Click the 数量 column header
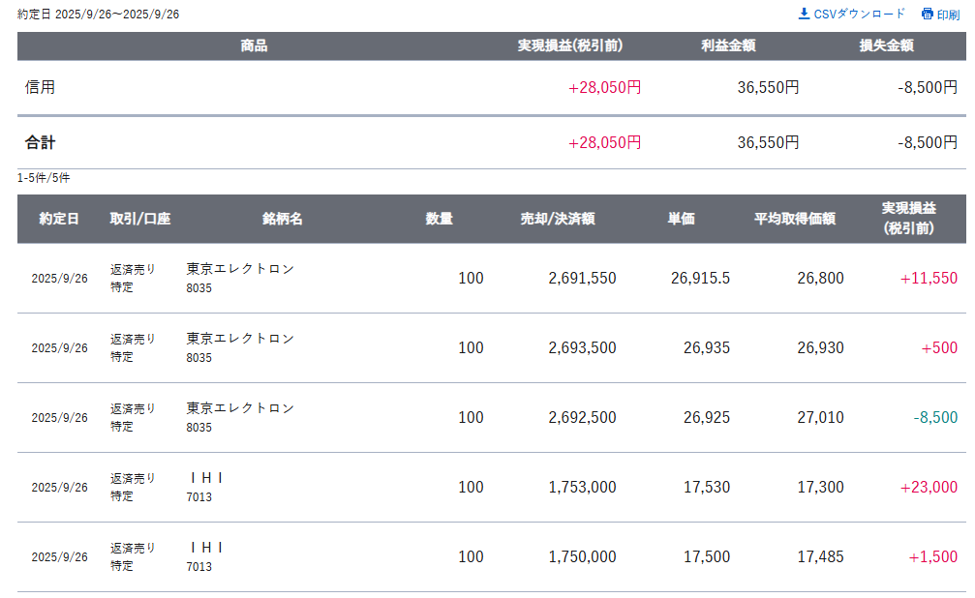The image size is (975, 598). pos(439,219)
